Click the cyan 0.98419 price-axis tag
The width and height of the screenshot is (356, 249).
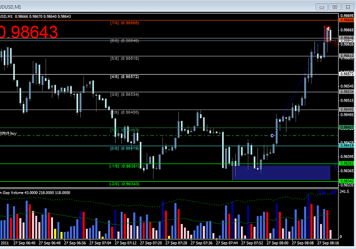(347, 145)
